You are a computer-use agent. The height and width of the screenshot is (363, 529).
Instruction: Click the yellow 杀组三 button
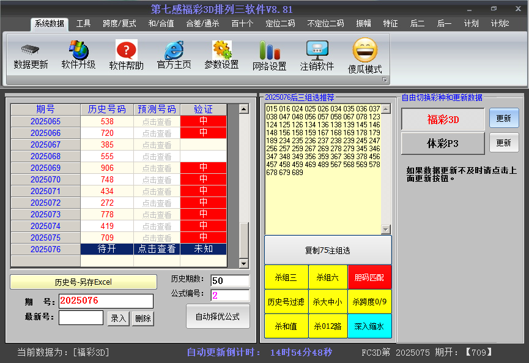click(286, 277)
